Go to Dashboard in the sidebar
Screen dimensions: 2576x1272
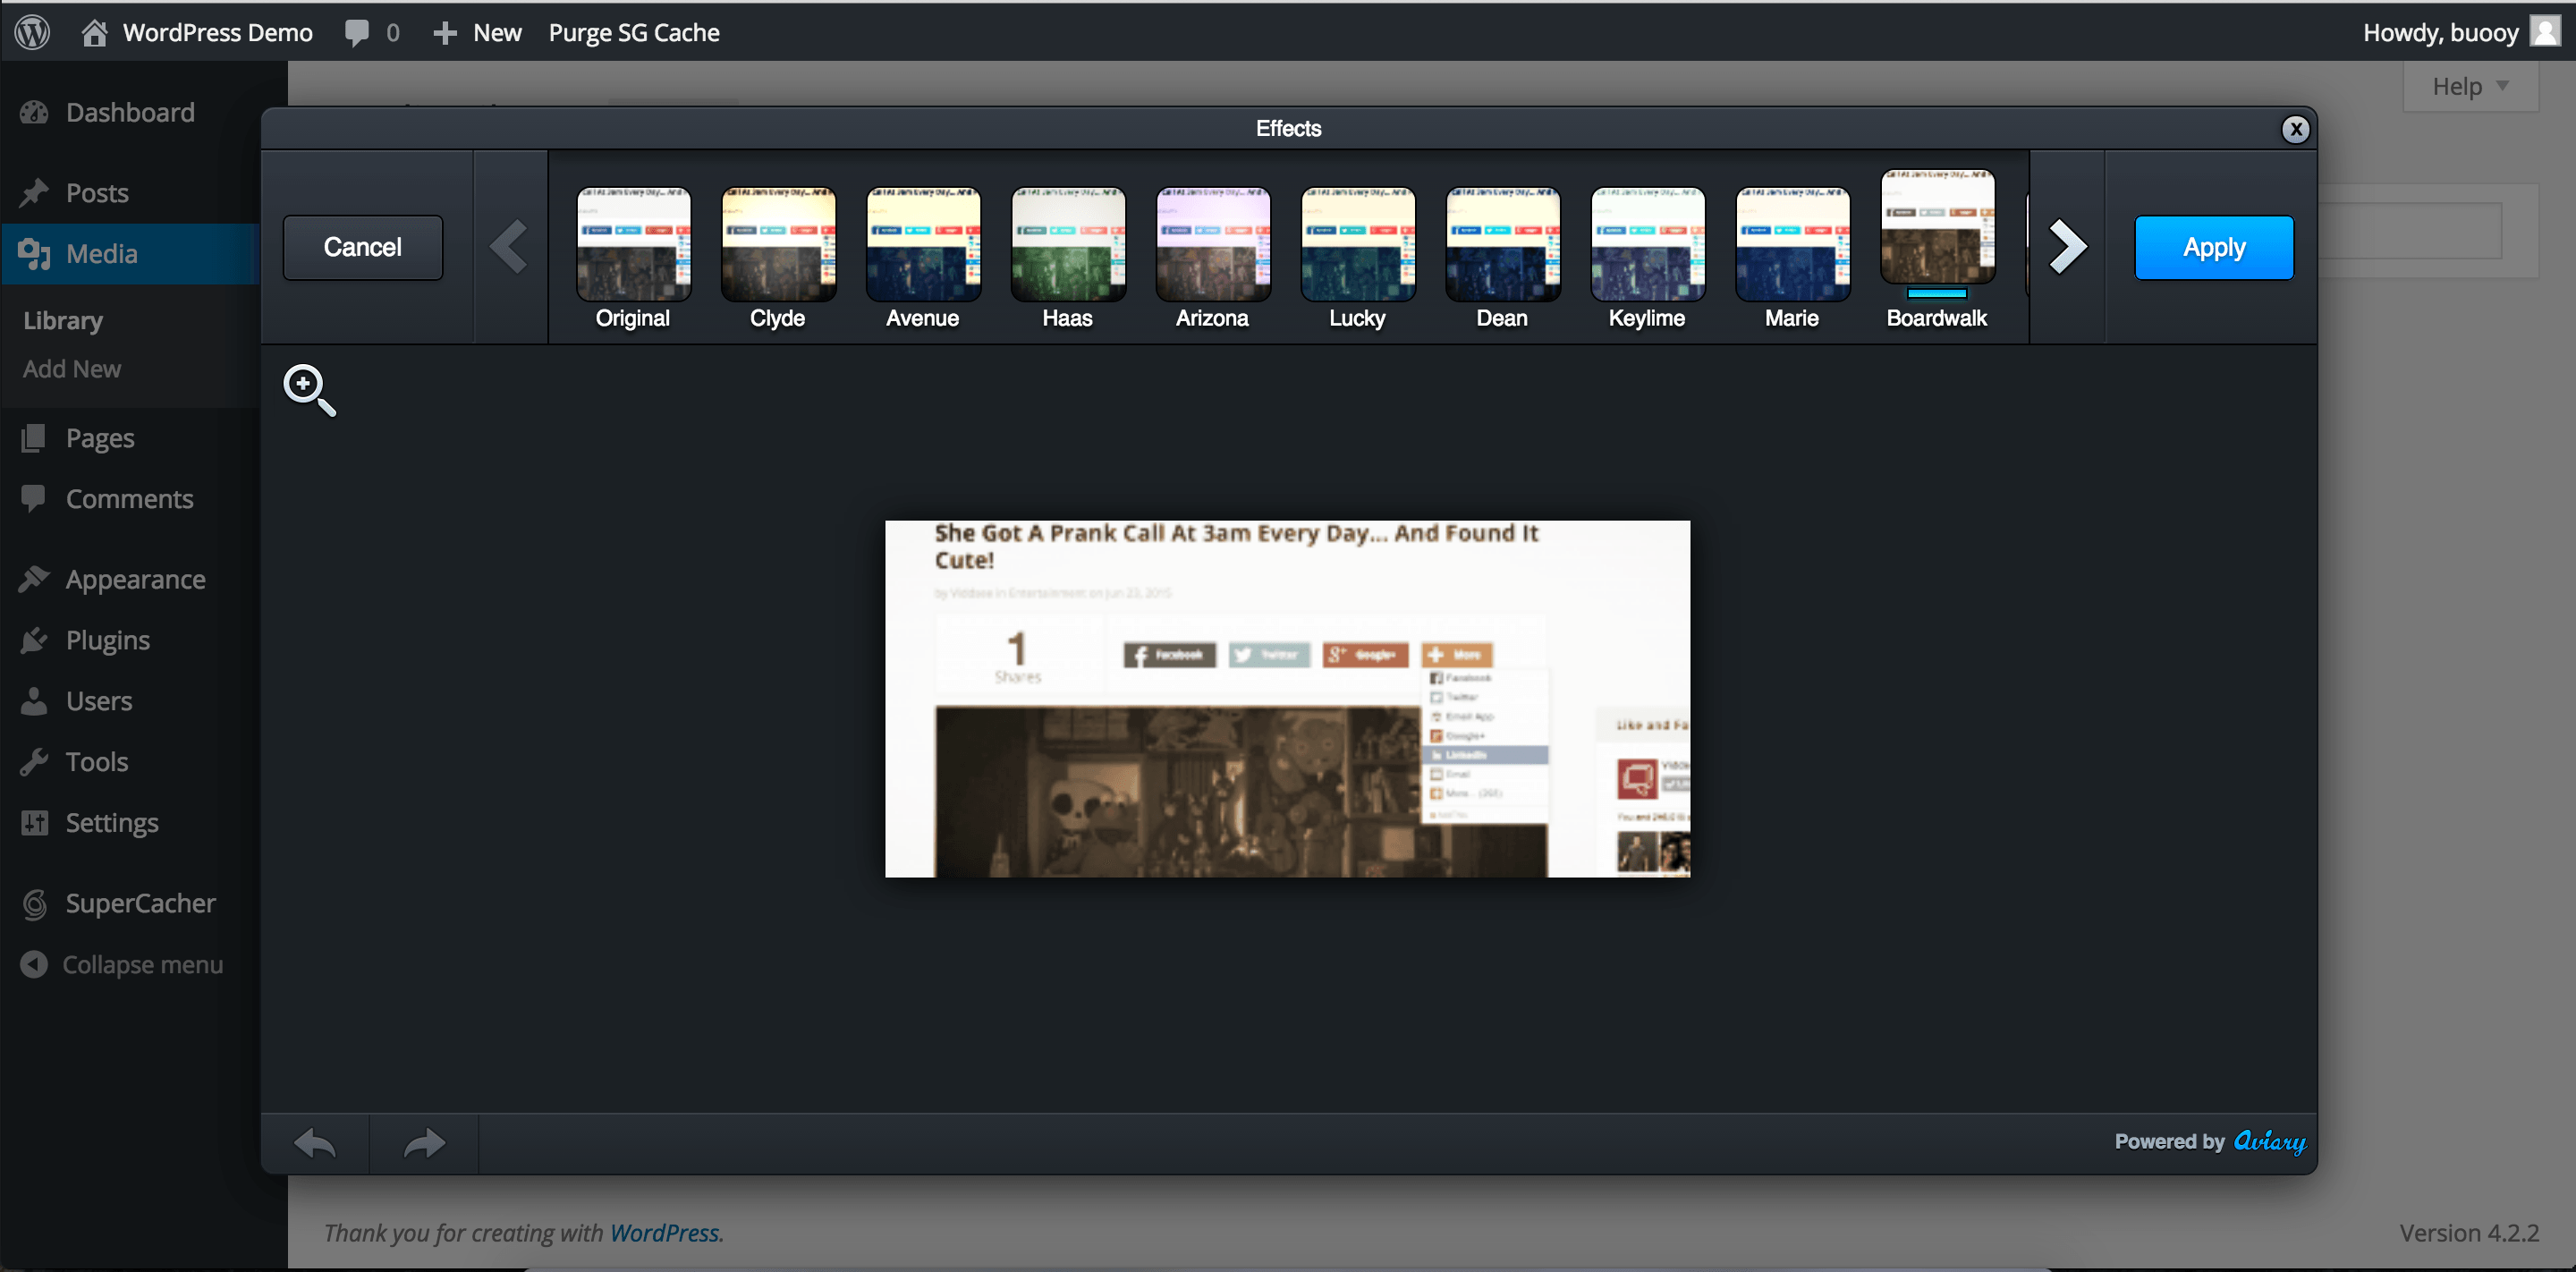click(130, 112)
